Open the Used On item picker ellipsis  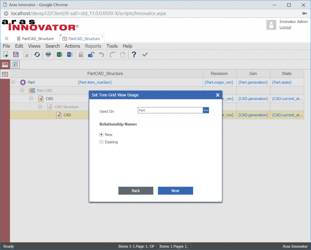206,110
